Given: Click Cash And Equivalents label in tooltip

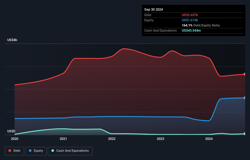Looking at the screenshot, I should (160, 30).
